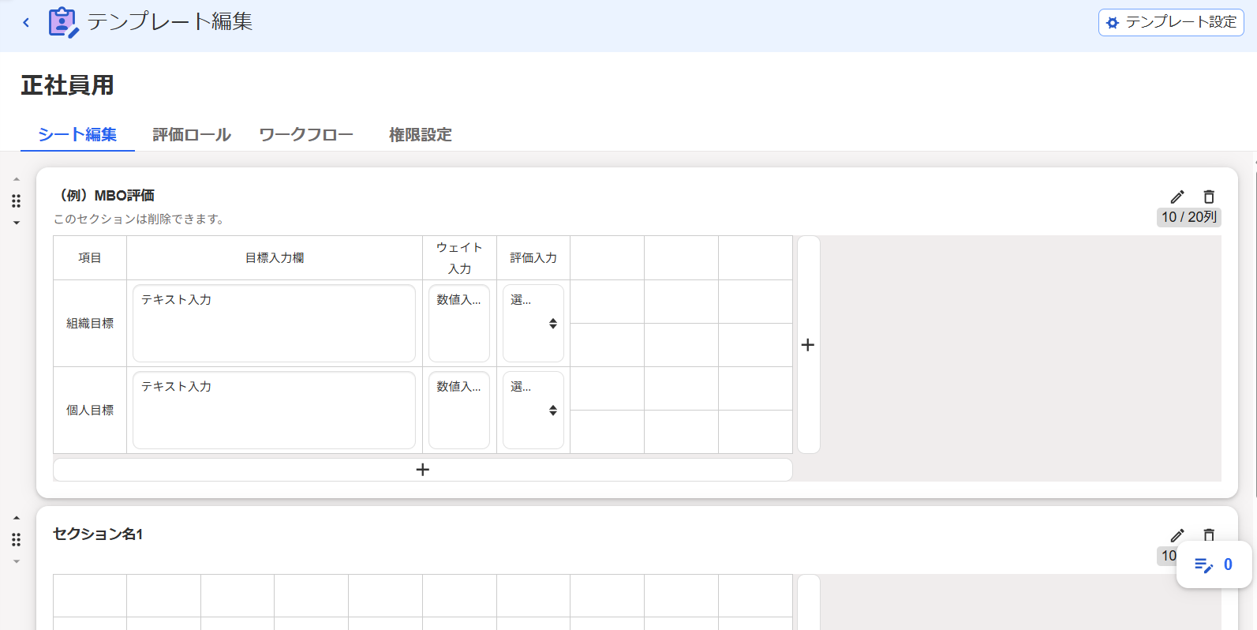Click the section deletable note text
Screen dimensions: 1257x630
tap(140, 219)
